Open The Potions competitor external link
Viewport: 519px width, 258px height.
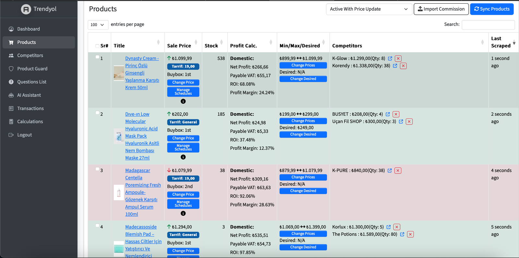pyautogui.click(x=402, y=234)
